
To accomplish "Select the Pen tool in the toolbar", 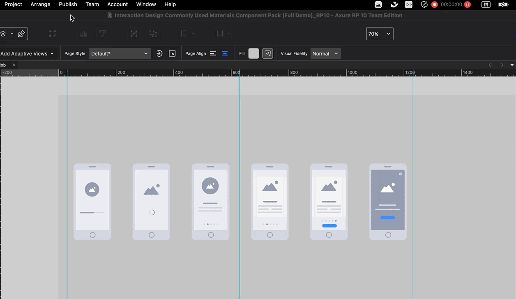I will coord(21,34).
